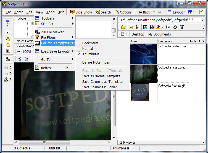Rotate image clockwise in Viewer
208x153 pixels.
27,59
